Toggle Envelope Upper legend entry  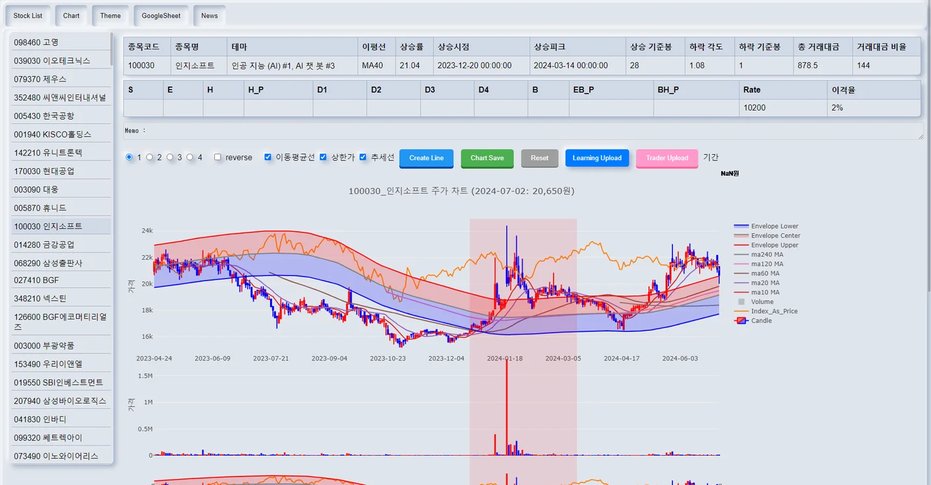click(x=767, y=245)
